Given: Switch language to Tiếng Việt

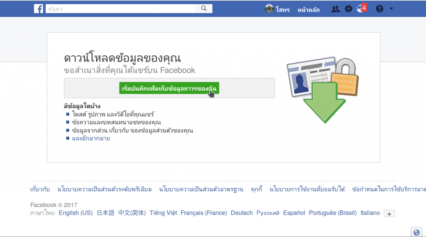Looking at the screenshot, I should 163,213.
